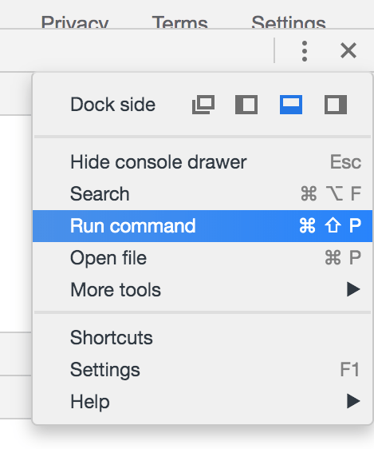Image resolution: width=374 pixels, height=449 pixels.
Task: Choose Hide console drawer
Action: (x=203, y=162)
